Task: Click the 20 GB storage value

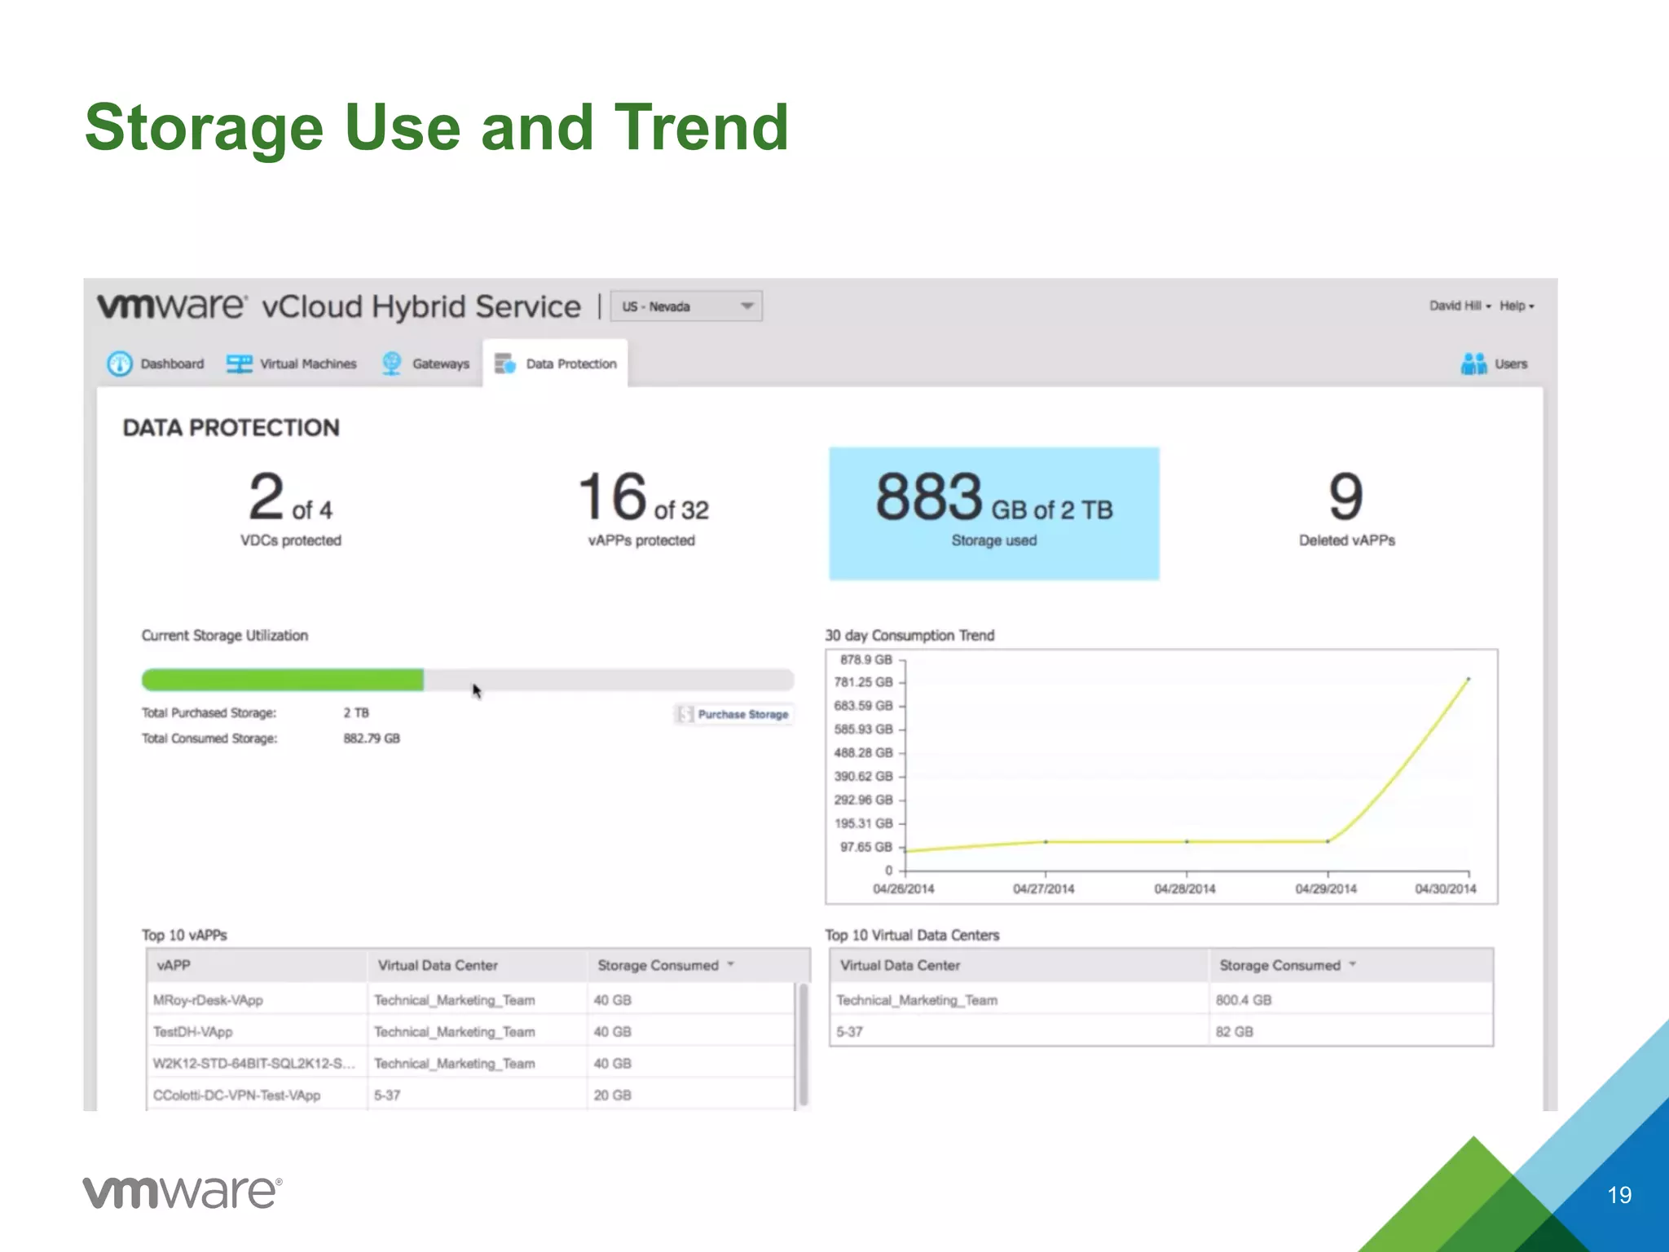Action: (x=612, y=1095)
